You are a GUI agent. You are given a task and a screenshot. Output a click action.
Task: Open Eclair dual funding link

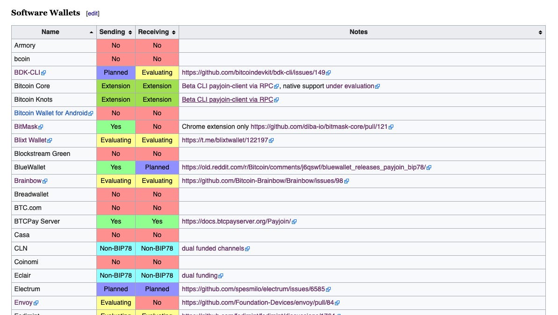[200, 275]
